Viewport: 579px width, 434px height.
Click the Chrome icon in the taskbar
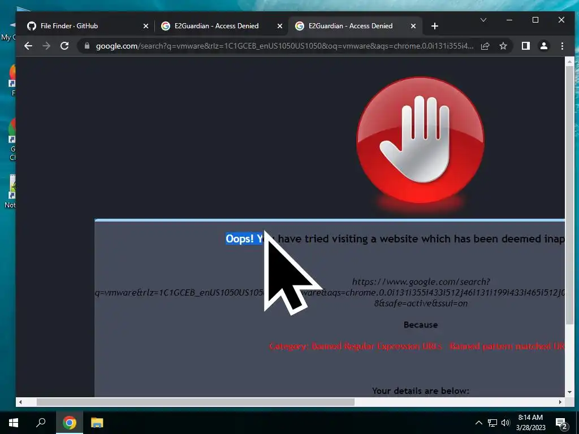pyautogui.click(x=69, y=422)
